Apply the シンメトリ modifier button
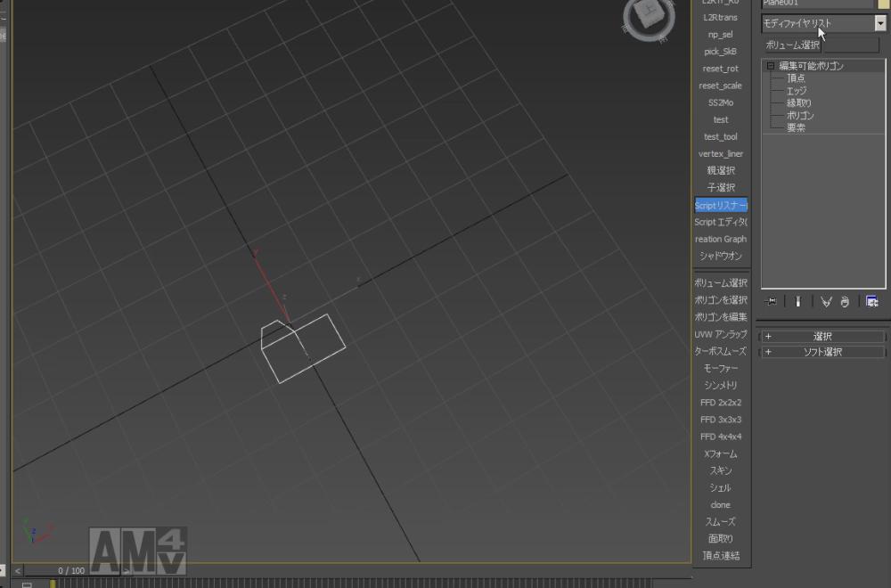Viewport: 891px width, 588px height. tap(721, 386)
